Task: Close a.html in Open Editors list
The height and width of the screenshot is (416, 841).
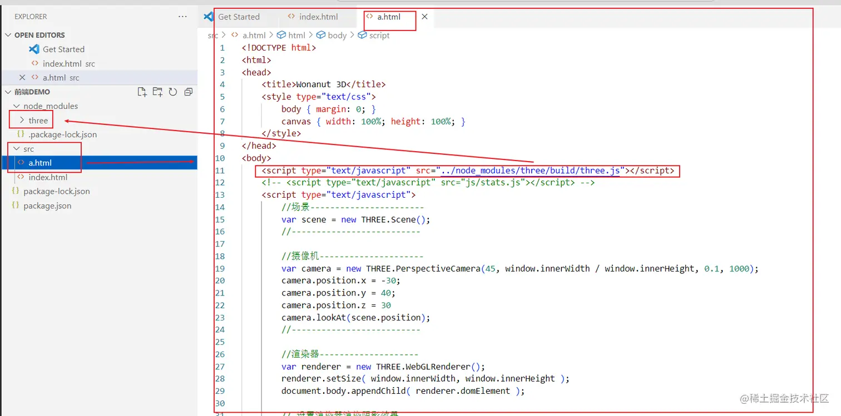Action: [x=22, y=78]
